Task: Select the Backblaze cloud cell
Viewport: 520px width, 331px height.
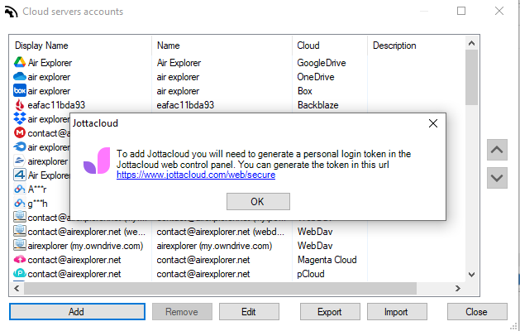Action: [x=318, y=105]
